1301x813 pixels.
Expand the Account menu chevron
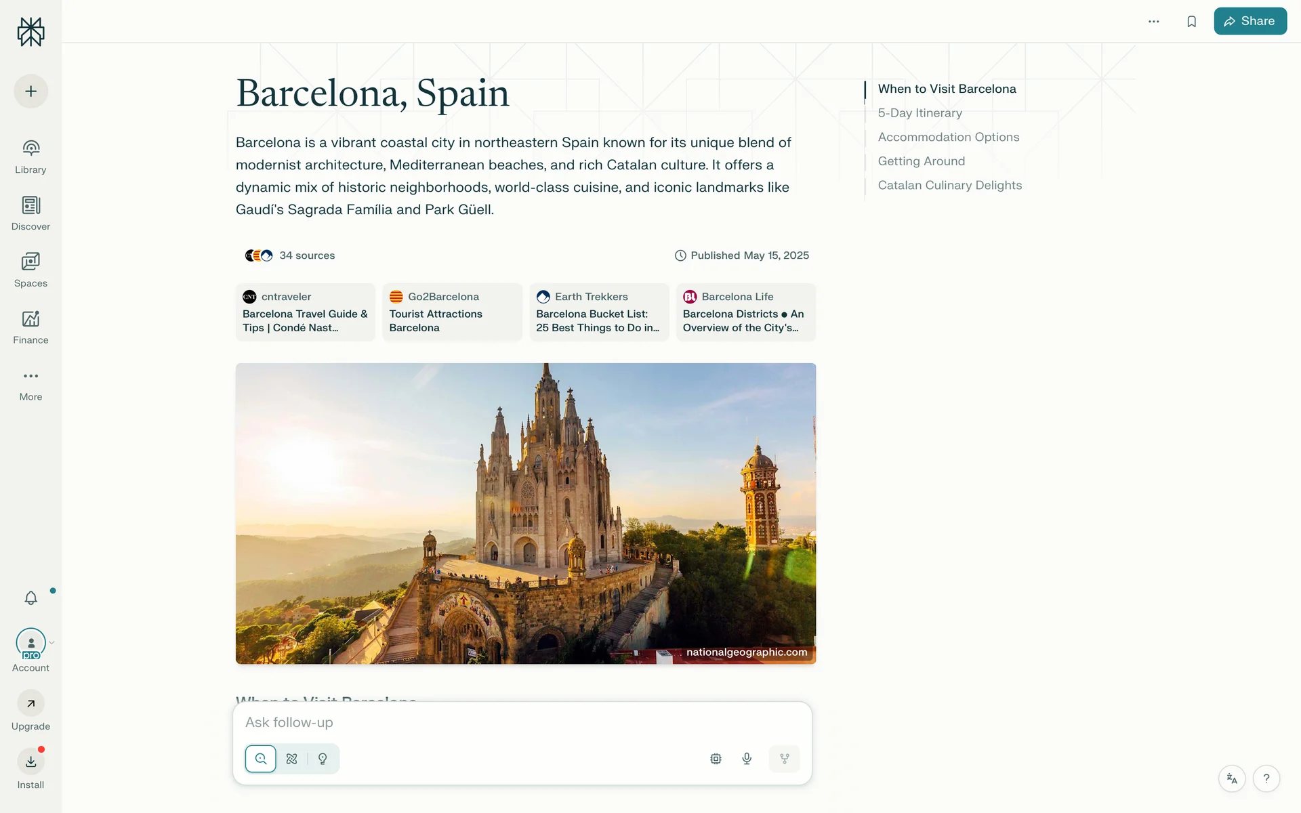click(51, 643)
